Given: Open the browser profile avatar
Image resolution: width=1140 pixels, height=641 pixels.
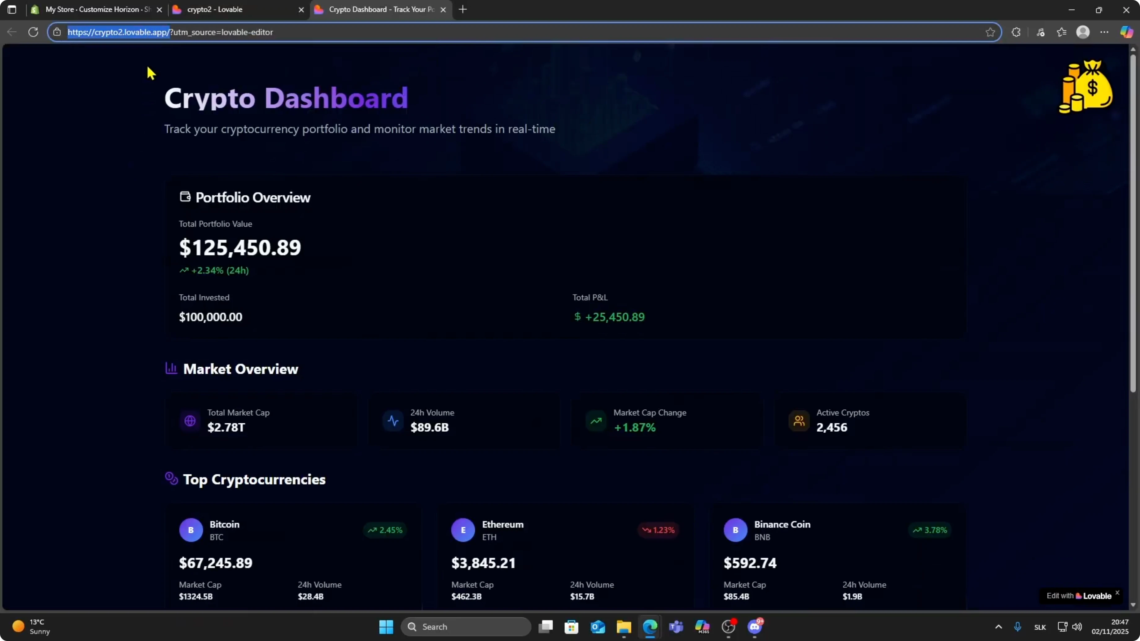Looking at the screenshot, I should 1083,32.
